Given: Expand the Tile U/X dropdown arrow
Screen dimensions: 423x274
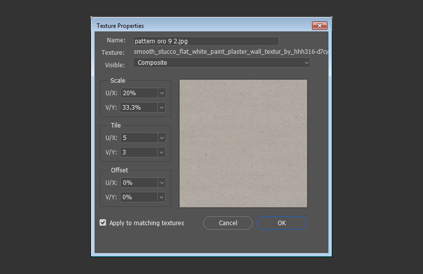Looking at the screenshot, I should click(x=162, y=137).
